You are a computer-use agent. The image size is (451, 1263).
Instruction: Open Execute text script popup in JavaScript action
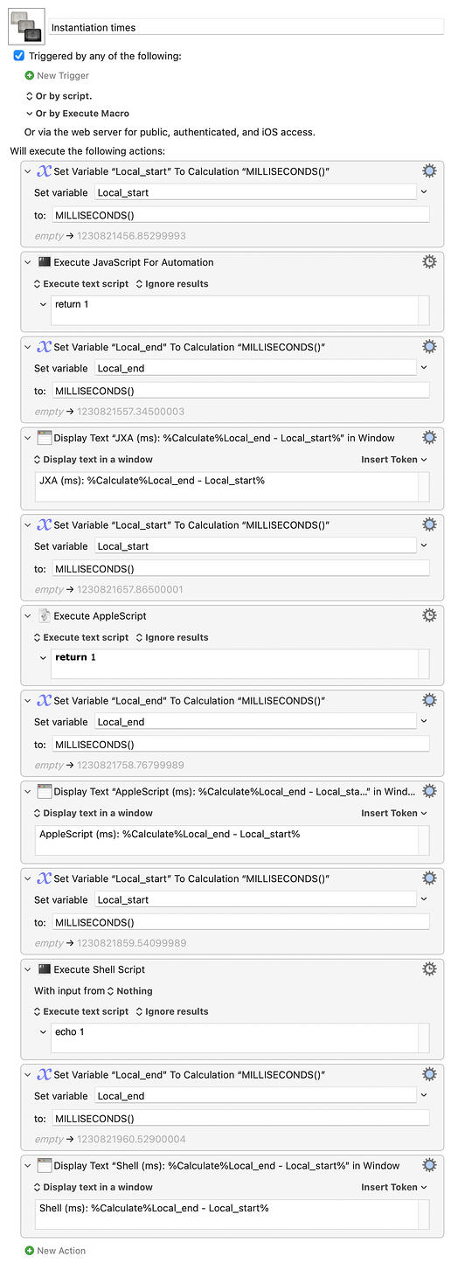[x=81, y=284]
